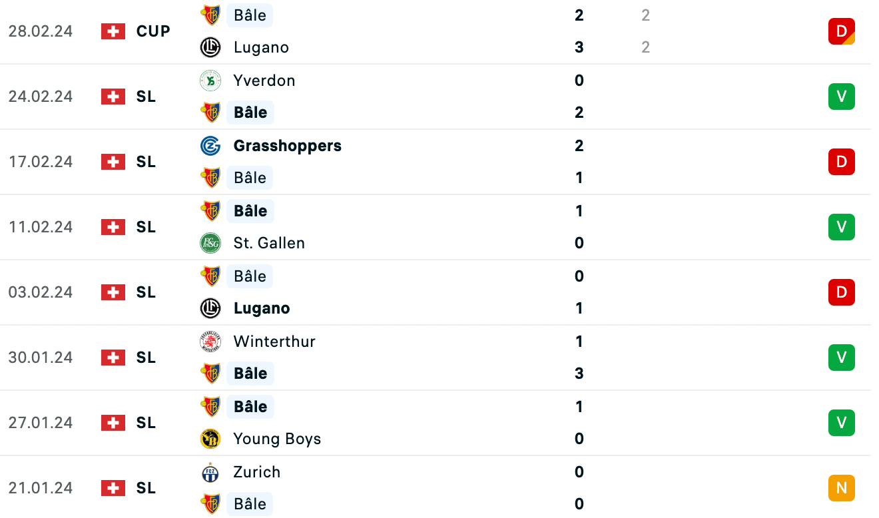Click the Bâle crest in the 21.01.24 match
Screen dimensions: 879x518
210,504
